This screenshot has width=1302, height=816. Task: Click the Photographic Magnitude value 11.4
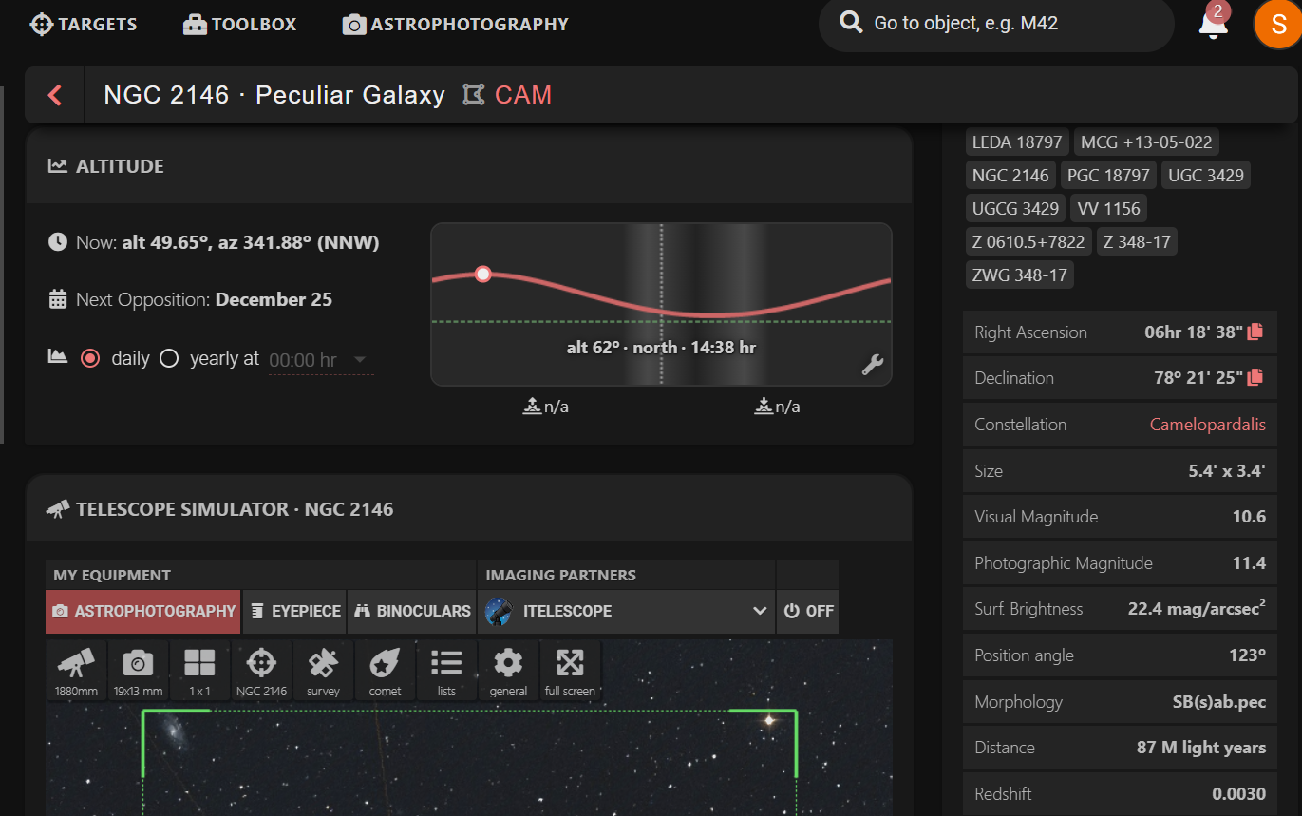coord(1249,563)
